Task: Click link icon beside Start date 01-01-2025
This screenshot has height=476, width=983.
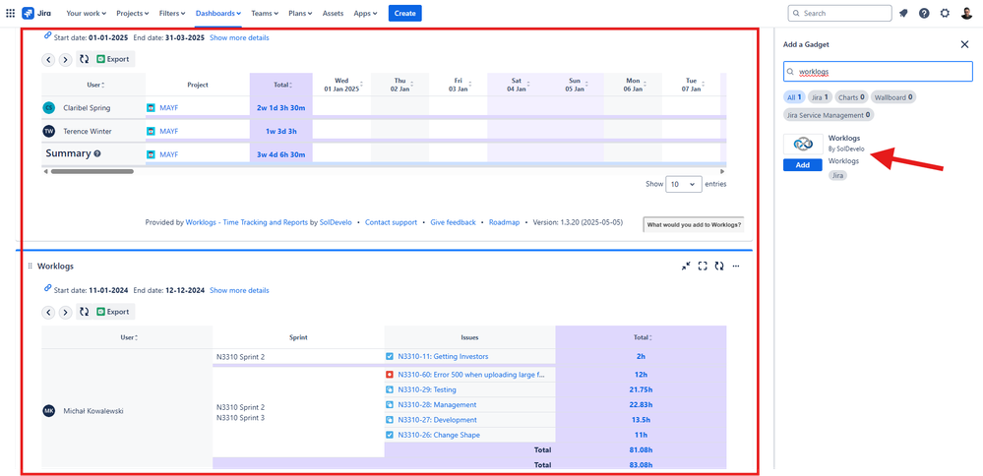Action: 47,36
